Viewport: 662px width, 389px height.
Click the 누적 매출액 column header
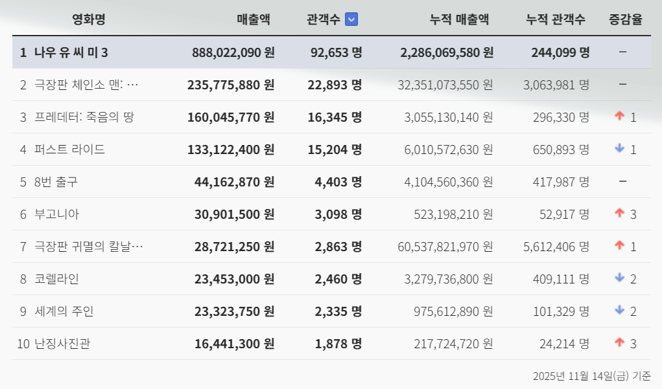tap(459, 19)
